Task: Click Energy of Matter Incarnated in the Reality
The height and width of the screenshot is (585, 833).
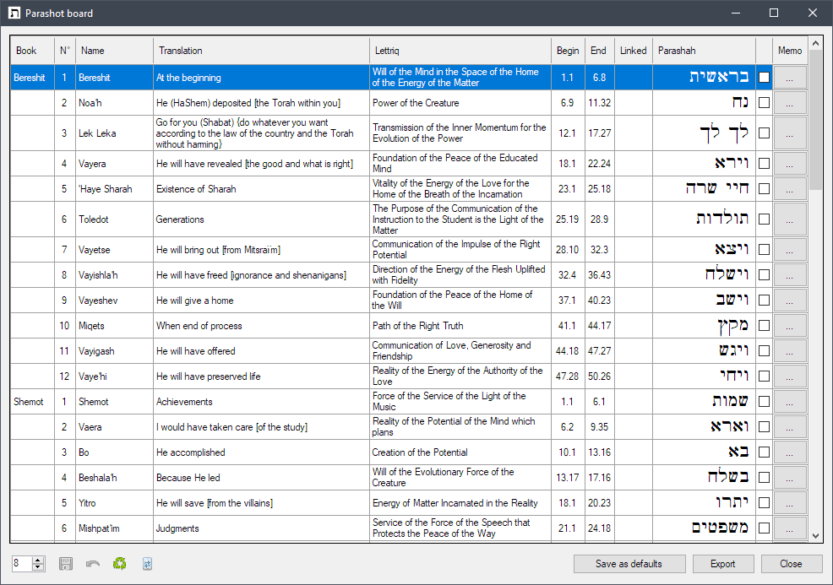Action: (460, 503)
